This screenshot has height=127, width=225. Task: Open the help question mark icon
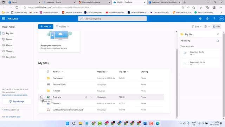[x=214, y=19]
